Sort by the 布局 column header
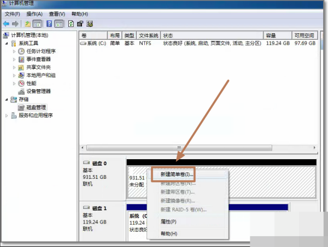This screenshot has height=247, width=328. (x=115, y=35)
